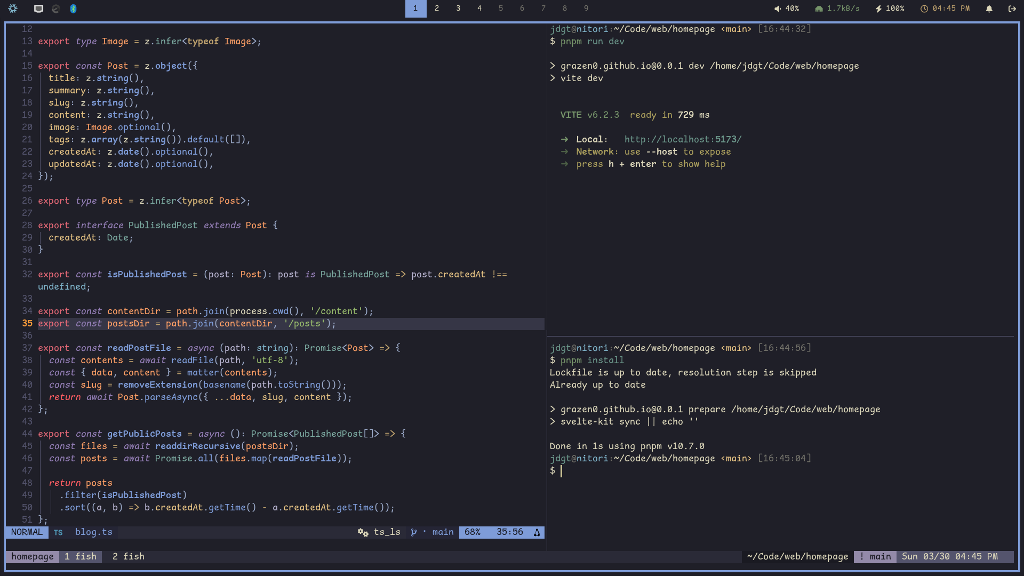Click 'Done in 1s using pnpm v10.7.0' line

coord(627,446)
